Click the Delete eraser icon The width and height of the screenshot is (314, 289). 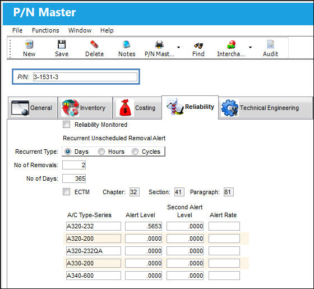94,44
